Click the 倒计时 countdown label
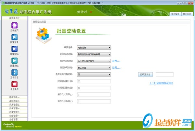This screenshot has width=195, height=131. (83, 12)
